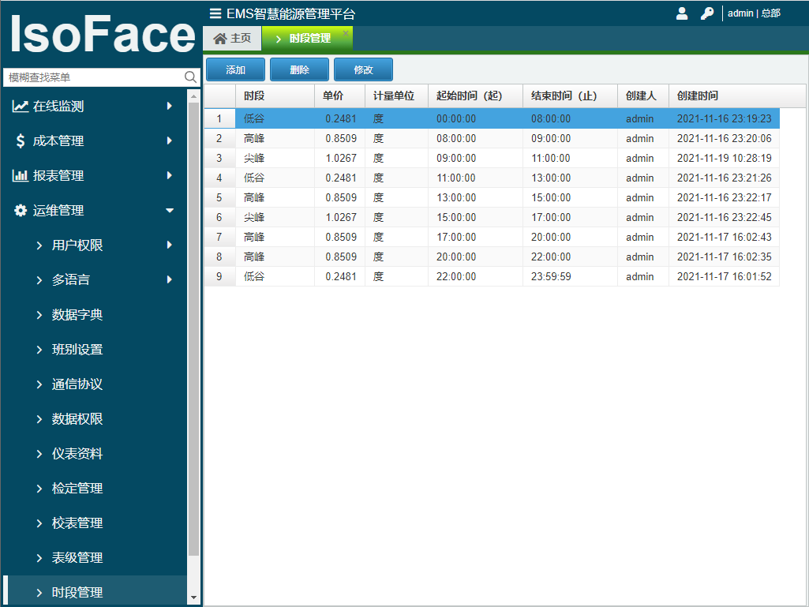The image size is (809, 607).
Task: Switch to the 时段管理 tab
Action: pos(308,38)
